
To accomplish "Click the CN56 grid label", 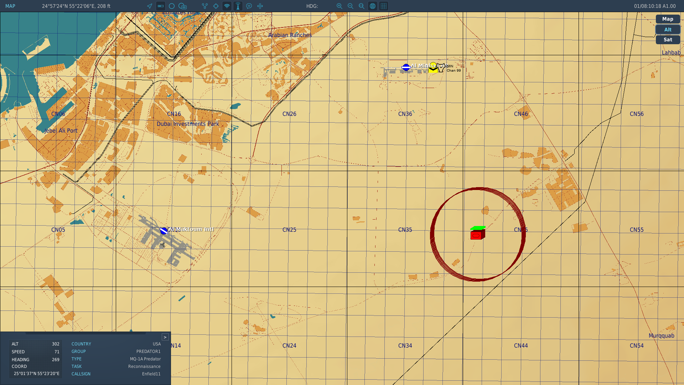I will [x=637, y=114].
